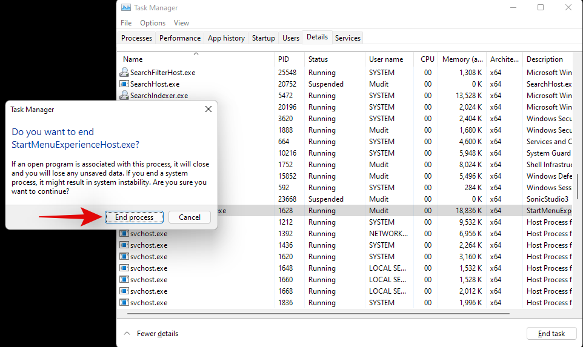Open the File menu
This screenshot has height=347, width=583.
pyautogui.click(x=126, y=23)
